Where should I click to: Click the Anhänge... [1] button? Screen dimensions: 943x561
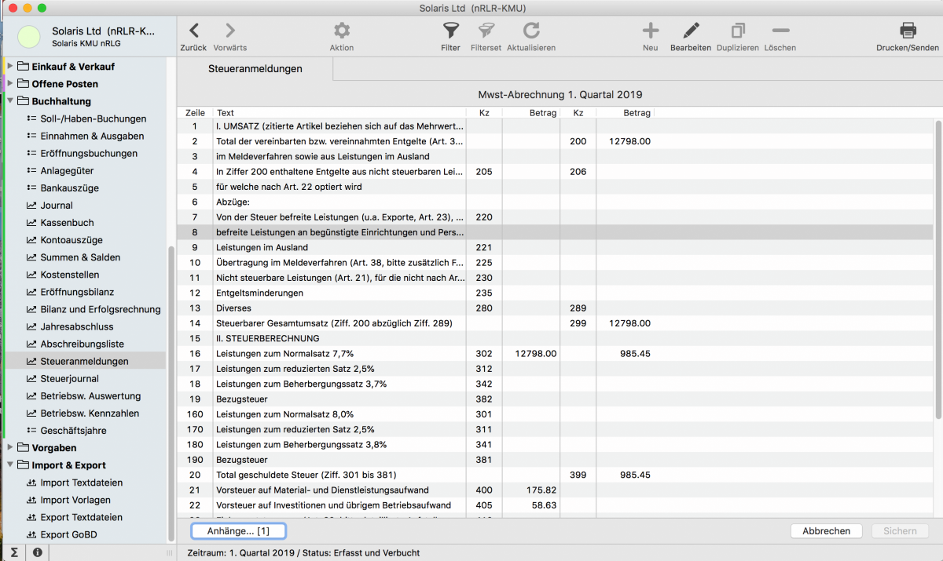pos(238,531)
